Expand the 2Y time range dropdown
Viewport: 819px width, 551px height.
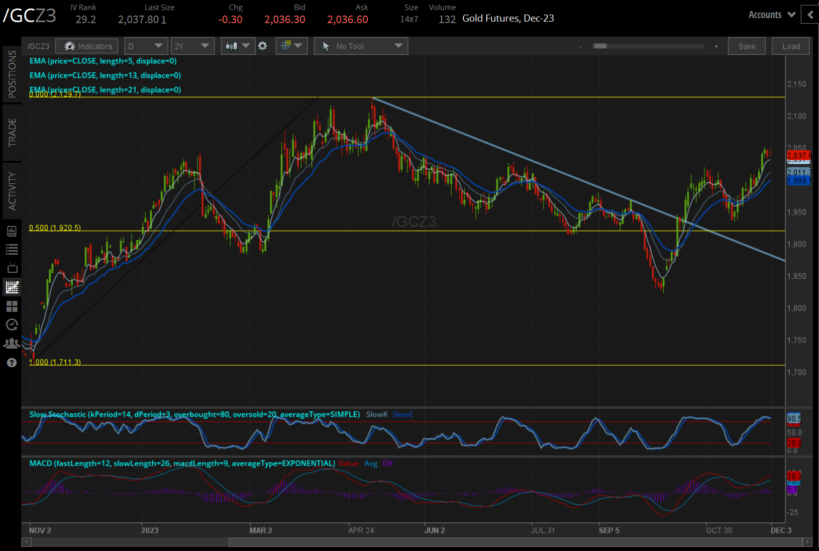192,46
